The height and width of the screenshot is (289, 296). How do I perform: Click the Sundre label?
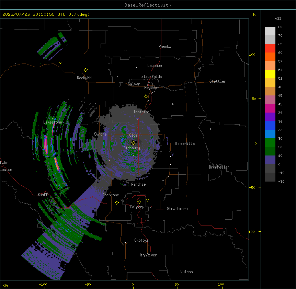pos(100,134)
